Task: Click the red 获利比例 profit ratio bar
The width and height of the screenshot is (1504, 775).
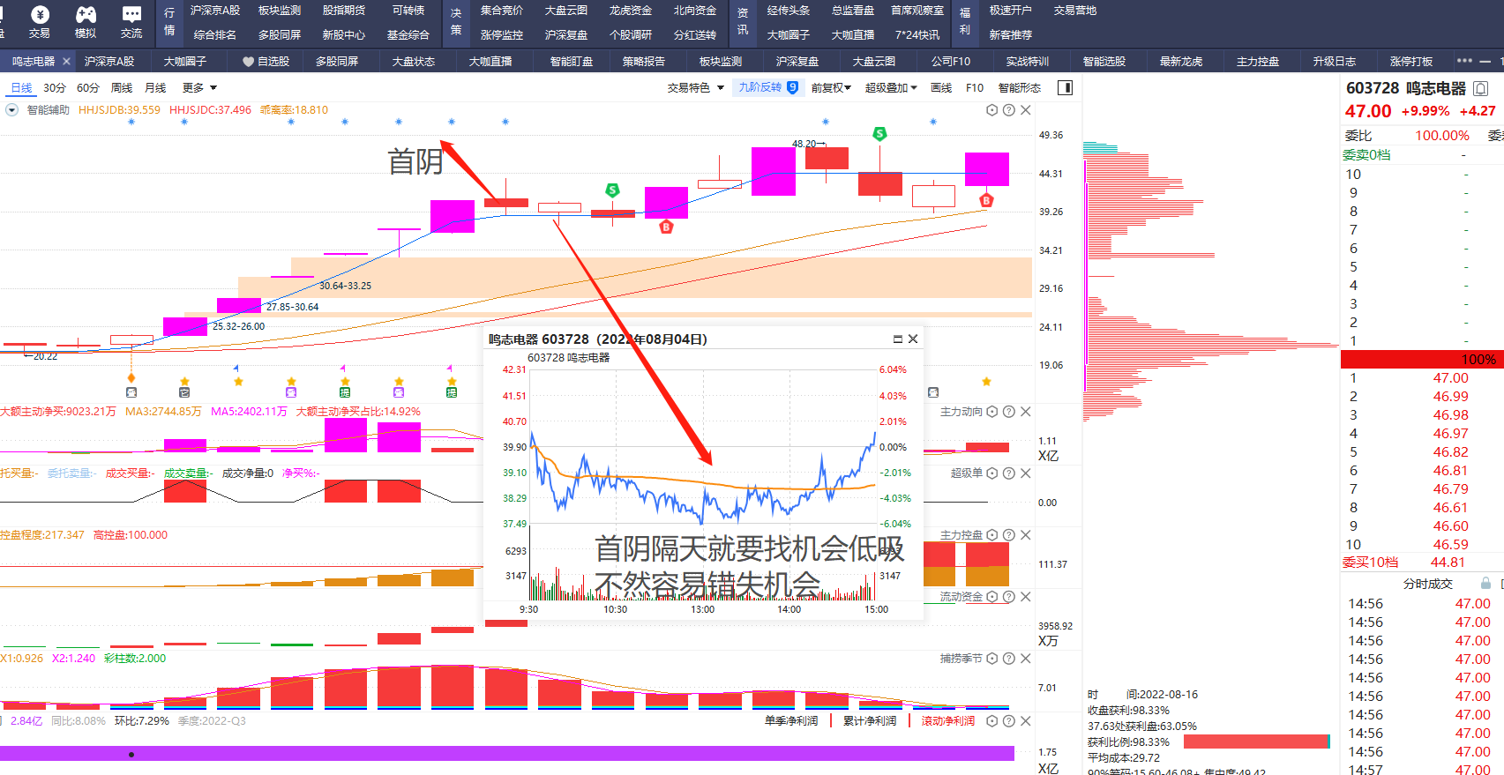Action: (x=1256, y=742)
